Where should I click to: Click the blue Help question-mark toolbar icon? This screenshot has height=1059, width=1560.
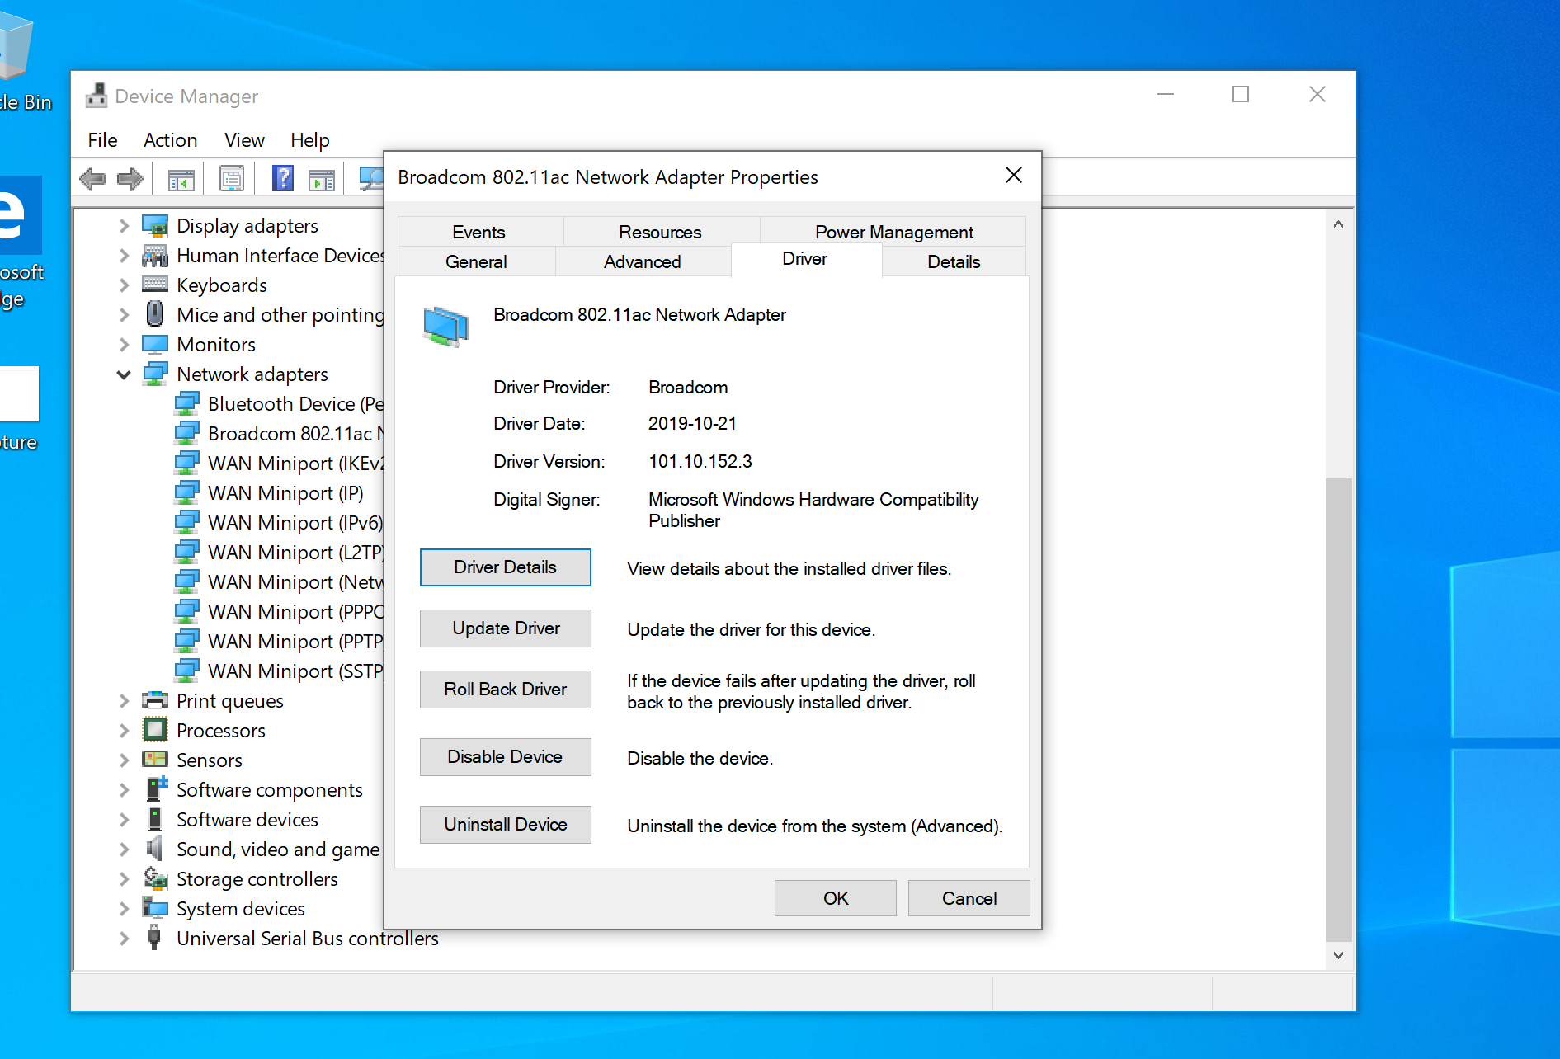tap(283, 178)
